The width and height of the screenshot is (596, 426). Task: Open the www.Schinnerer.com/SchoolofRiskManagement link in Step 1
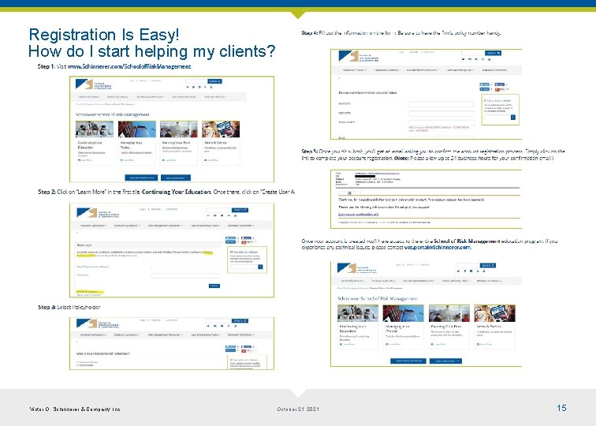point(129,66)
